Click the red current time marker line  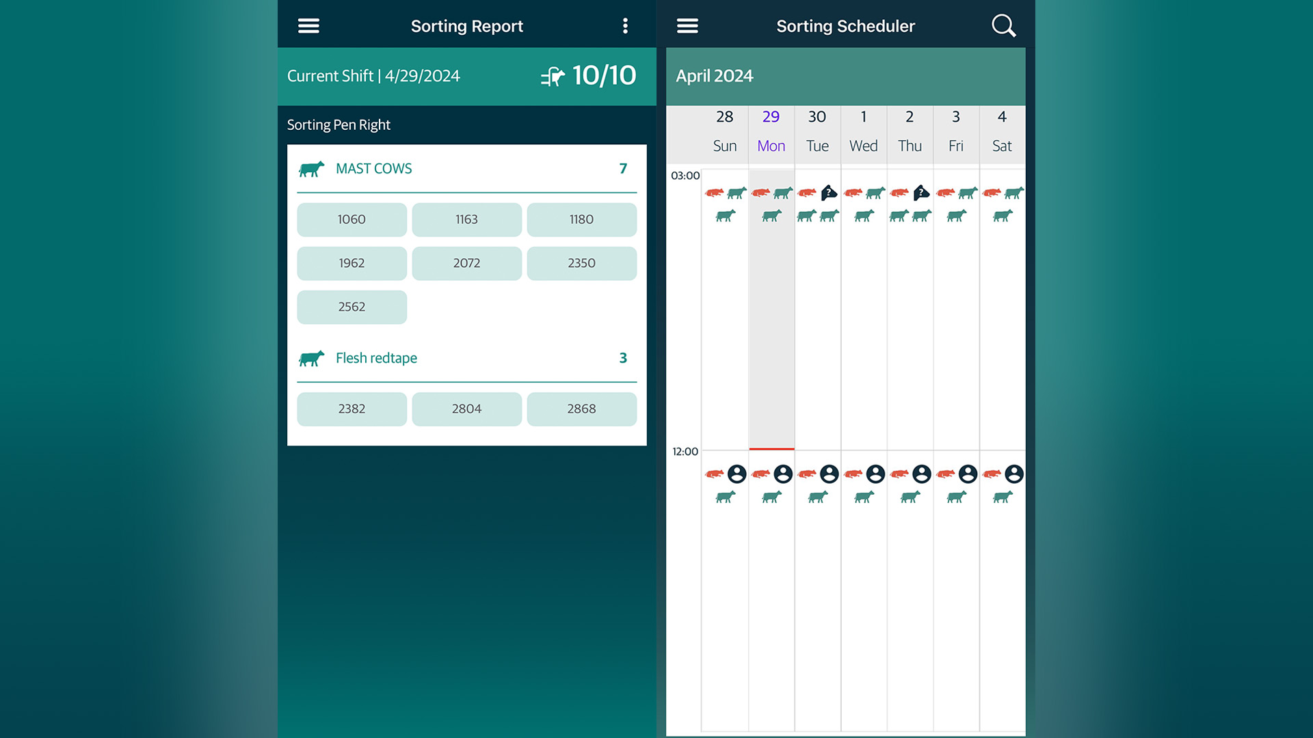[771, 449]
